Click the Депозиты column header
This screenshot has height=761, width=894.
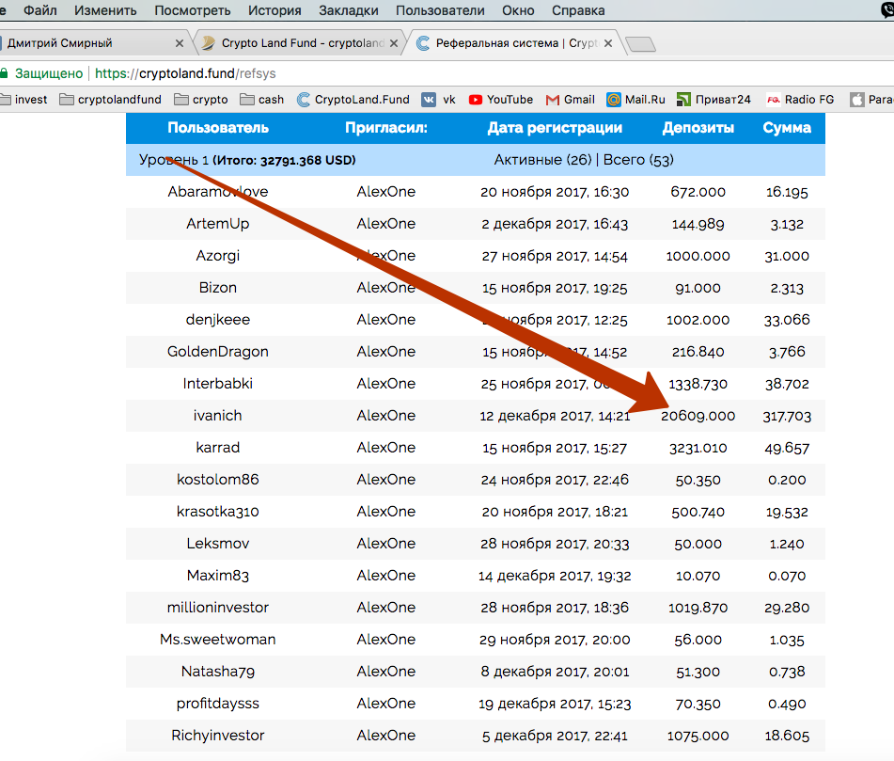pyautogui.click(x=698, y=128)
